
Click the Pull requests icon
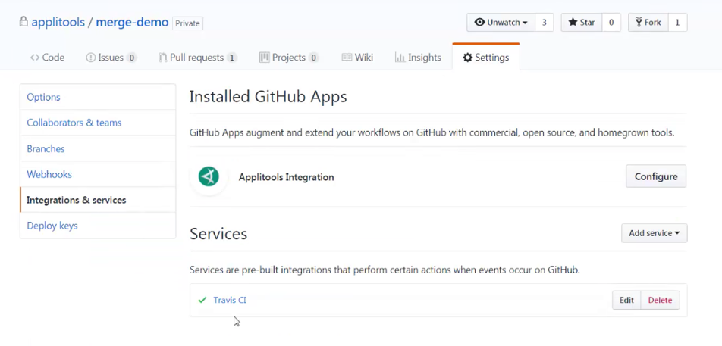point(162,58)
